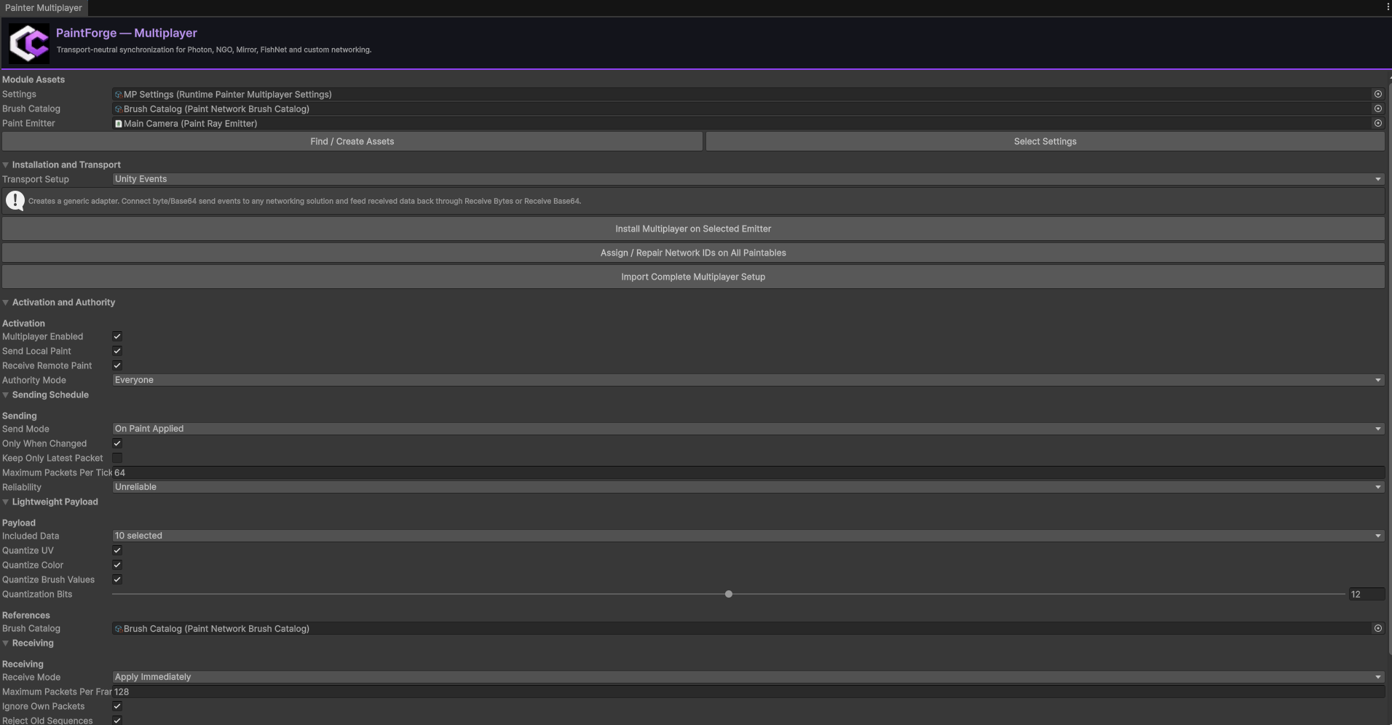Click Assign / Repair Network IDs button
The image size is (1392, 725).
pyautogui.click(x=693, y=253)
